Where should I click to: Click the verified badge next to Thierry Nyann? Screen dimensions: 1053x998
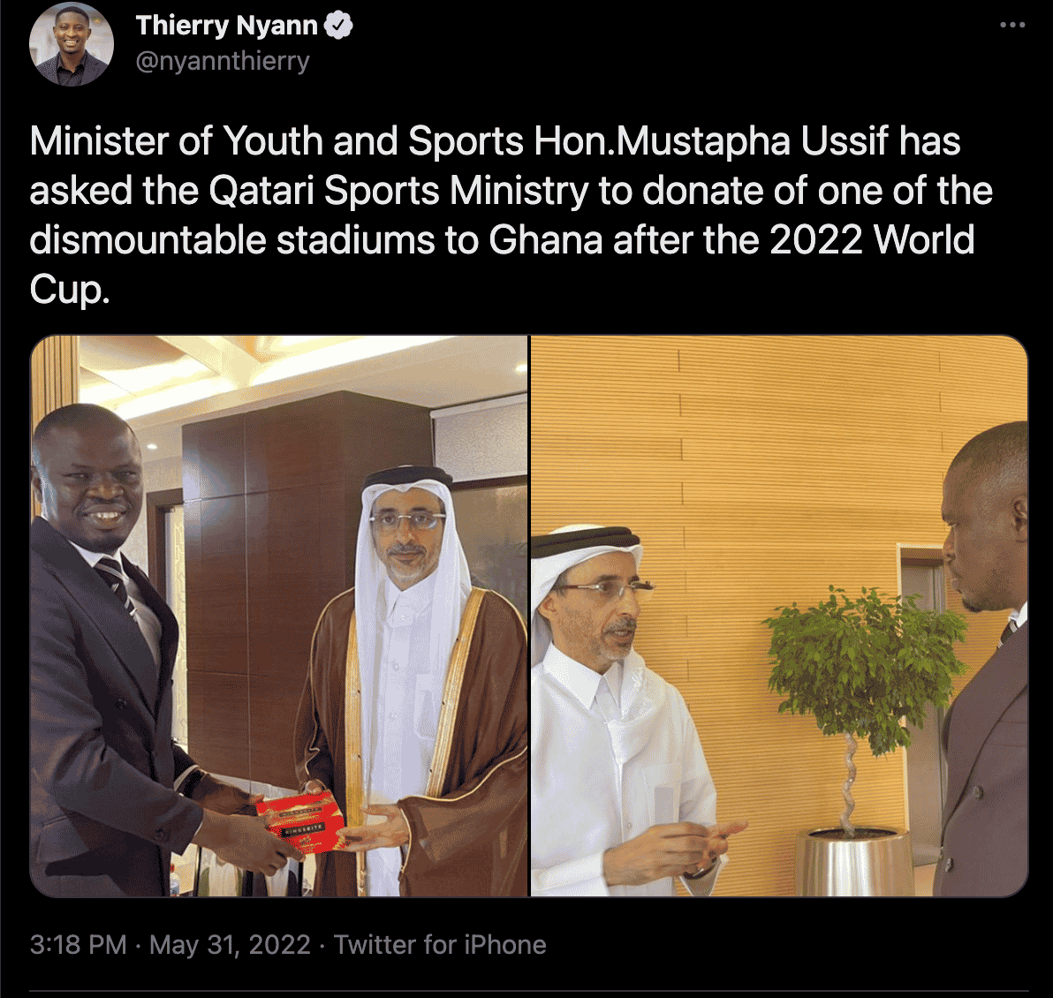pos(338,26)
